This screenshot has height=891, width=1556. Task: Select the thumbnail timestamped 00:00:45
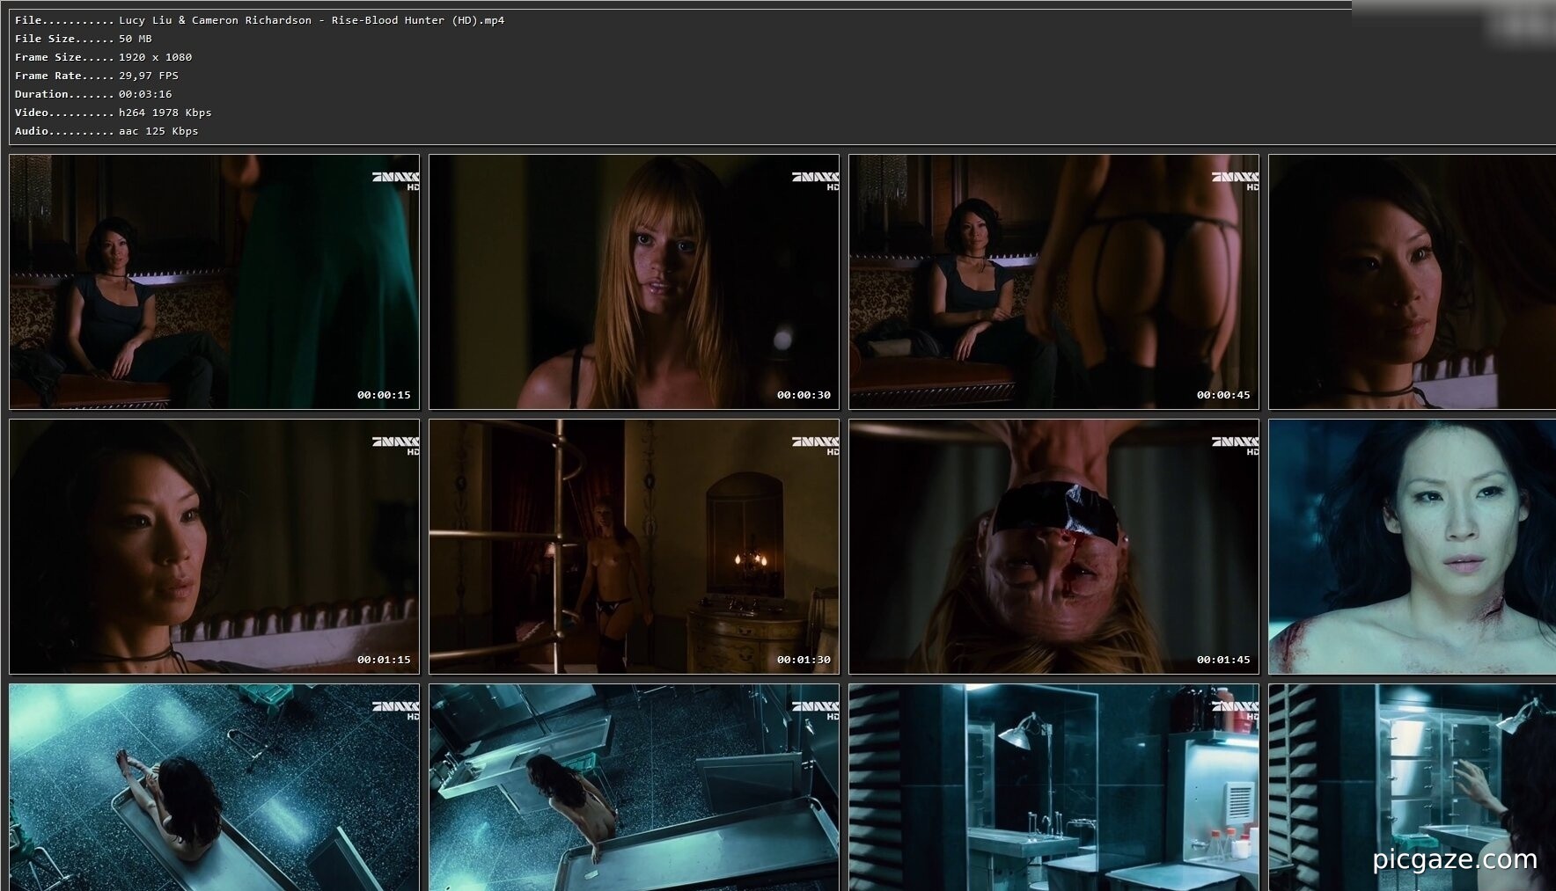(x=1053, y=281)
